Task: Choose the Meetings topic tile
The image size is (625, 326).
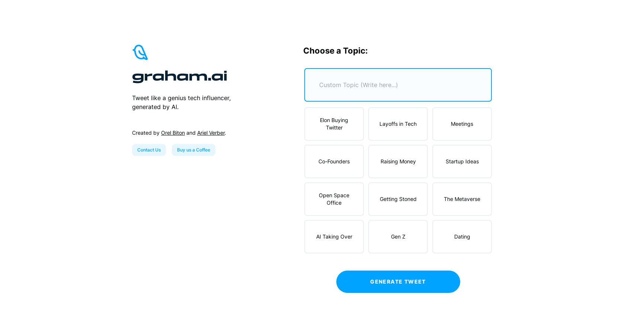Action: click(x=462, y=124)
